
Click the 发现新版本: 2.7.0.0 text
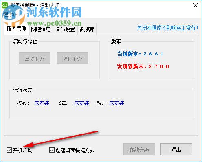[143, 66]
